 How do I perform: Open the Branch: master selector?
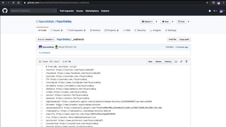click(46, 39)
